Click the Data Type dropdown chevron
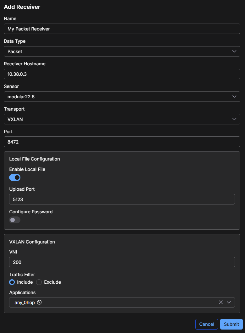 (x=234, y=51)
